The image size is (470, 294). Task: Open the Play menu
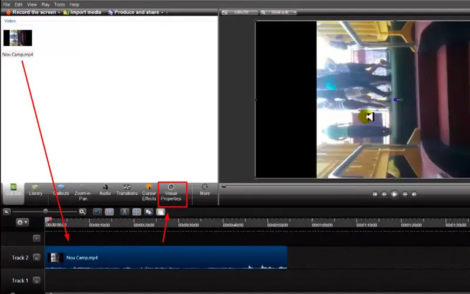pos(46,5)
